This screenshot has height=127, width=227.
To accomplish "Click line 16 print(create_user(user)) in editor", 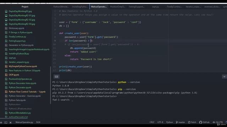I will (76, 67).
